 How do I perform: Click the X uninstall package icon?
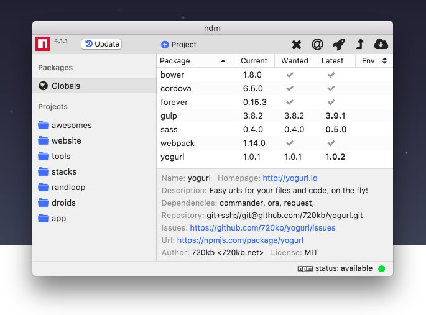(297, 45)
